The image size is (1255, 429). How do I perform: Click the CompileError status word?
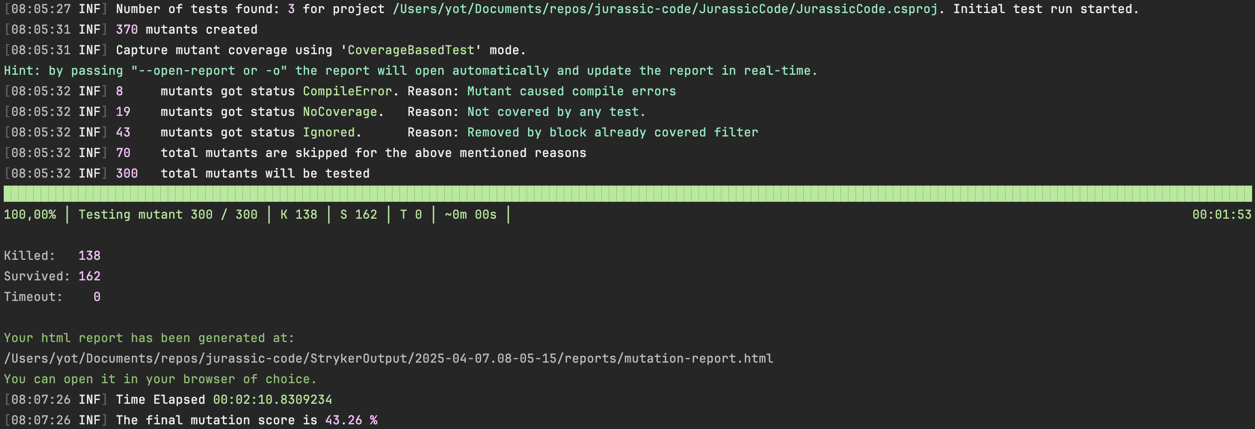click(x=347, y=91)
